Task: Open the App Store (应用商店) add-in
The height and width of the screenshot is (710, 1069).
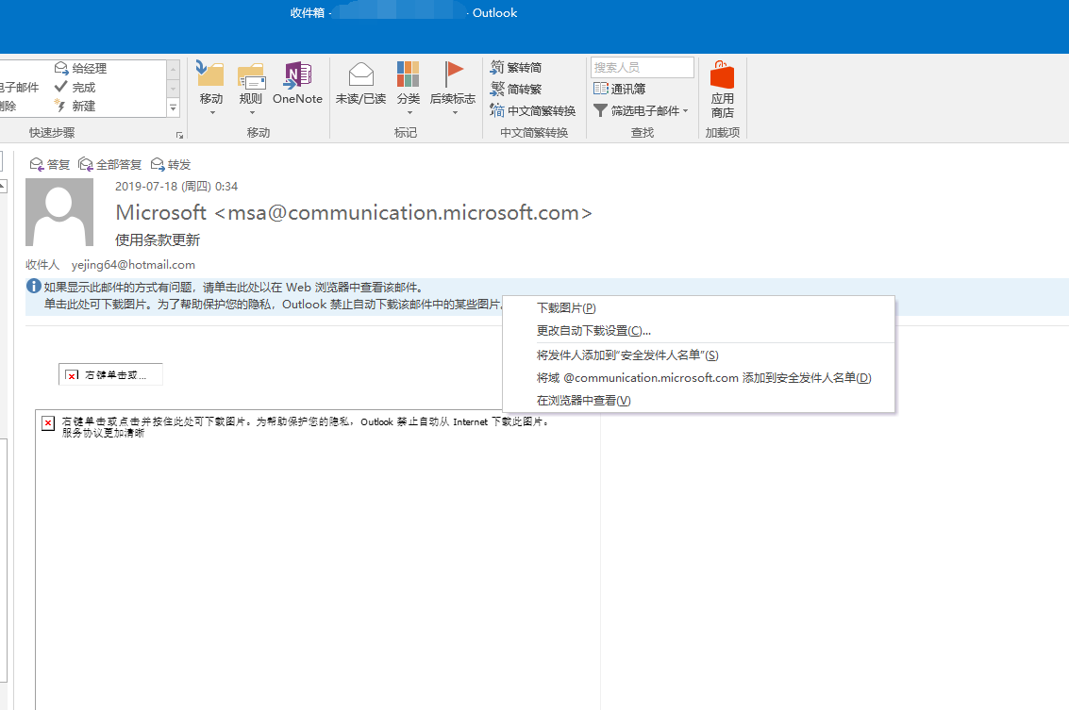Action: click(722, 89)
